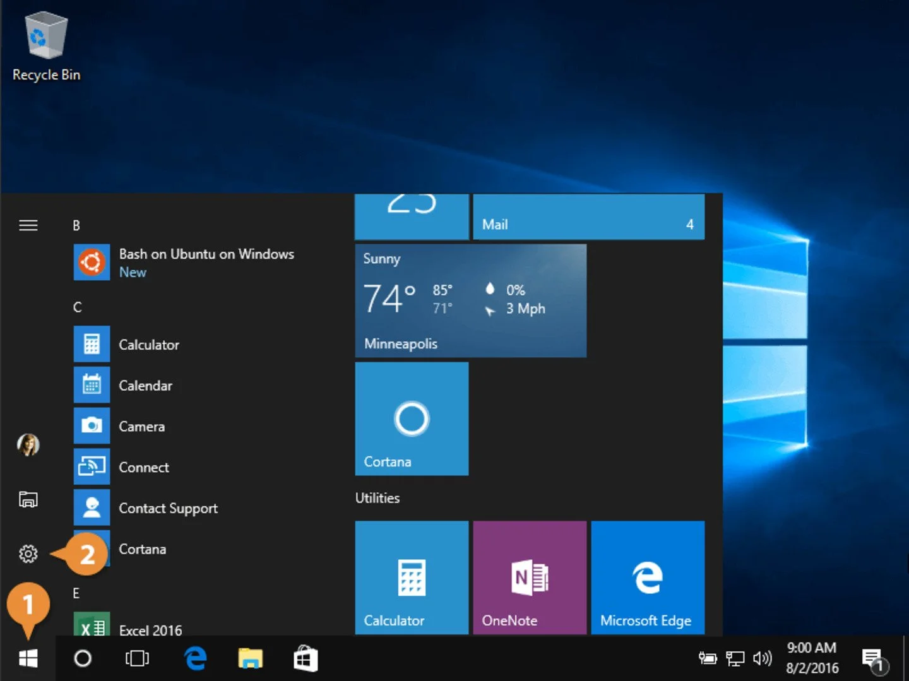Open the partially visible calendar date tile

412,217
